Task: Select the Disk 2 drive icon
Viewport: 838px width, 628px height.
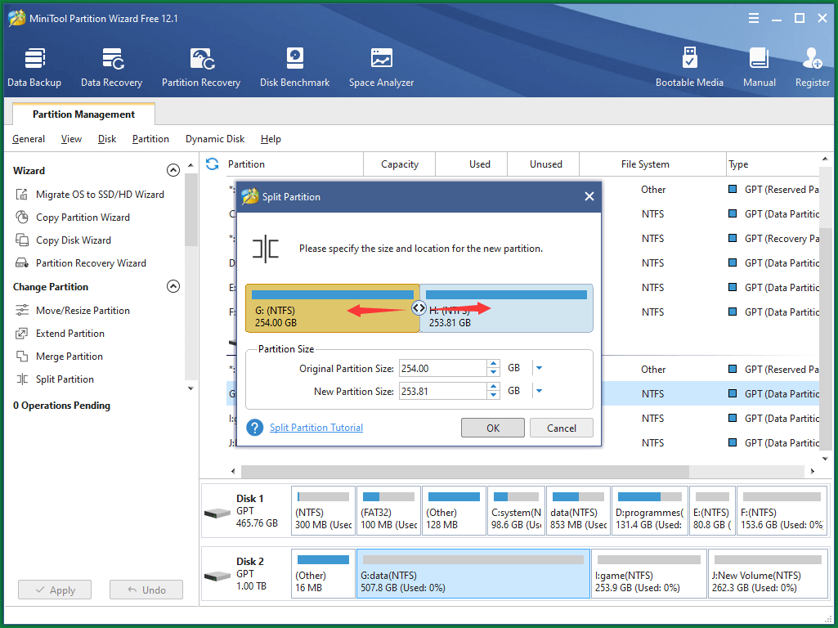Action: 217,576
